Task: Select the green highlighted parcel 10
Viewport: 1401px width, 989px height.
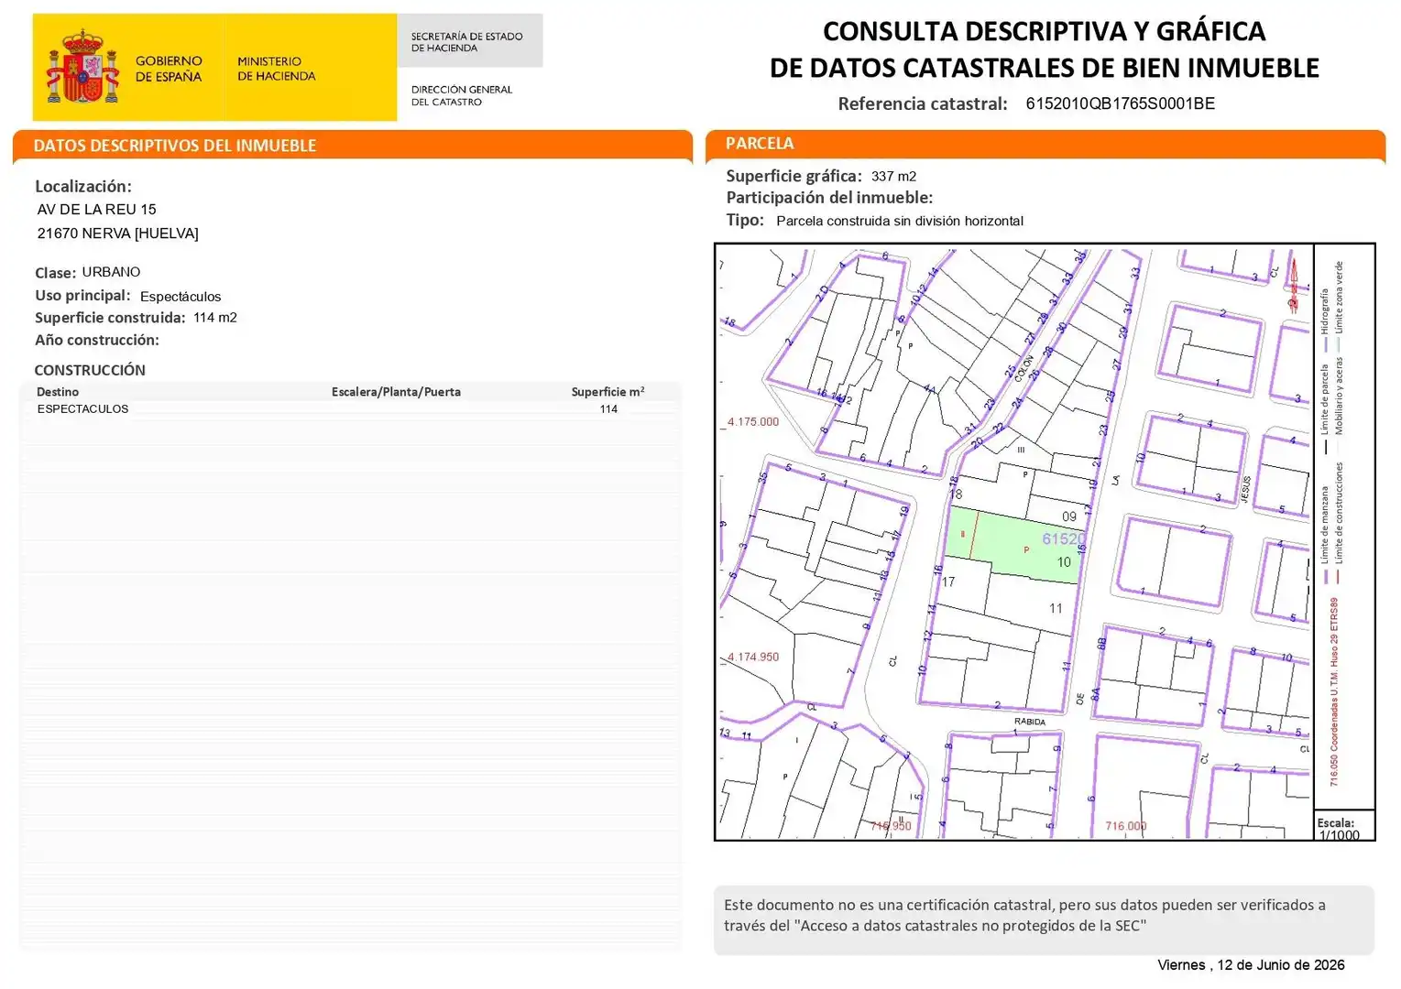Action: tap(1015, 546)
